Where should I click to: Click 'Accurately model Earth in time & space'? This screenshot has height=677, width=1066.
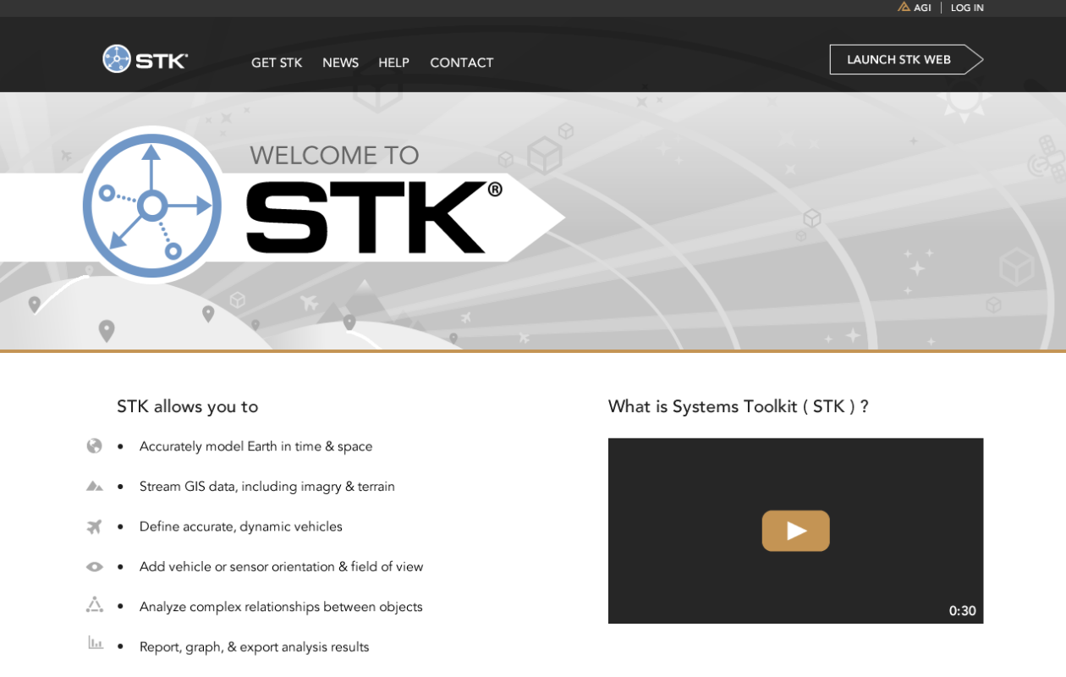click(256, 446)
